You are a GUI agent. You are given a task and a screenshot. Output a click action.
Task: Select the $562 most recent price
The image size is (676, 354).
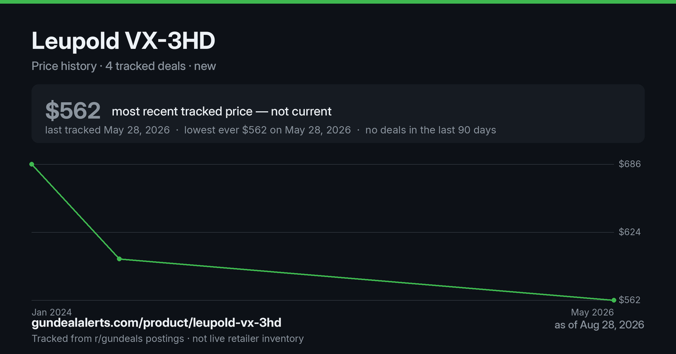click(73, 111)
